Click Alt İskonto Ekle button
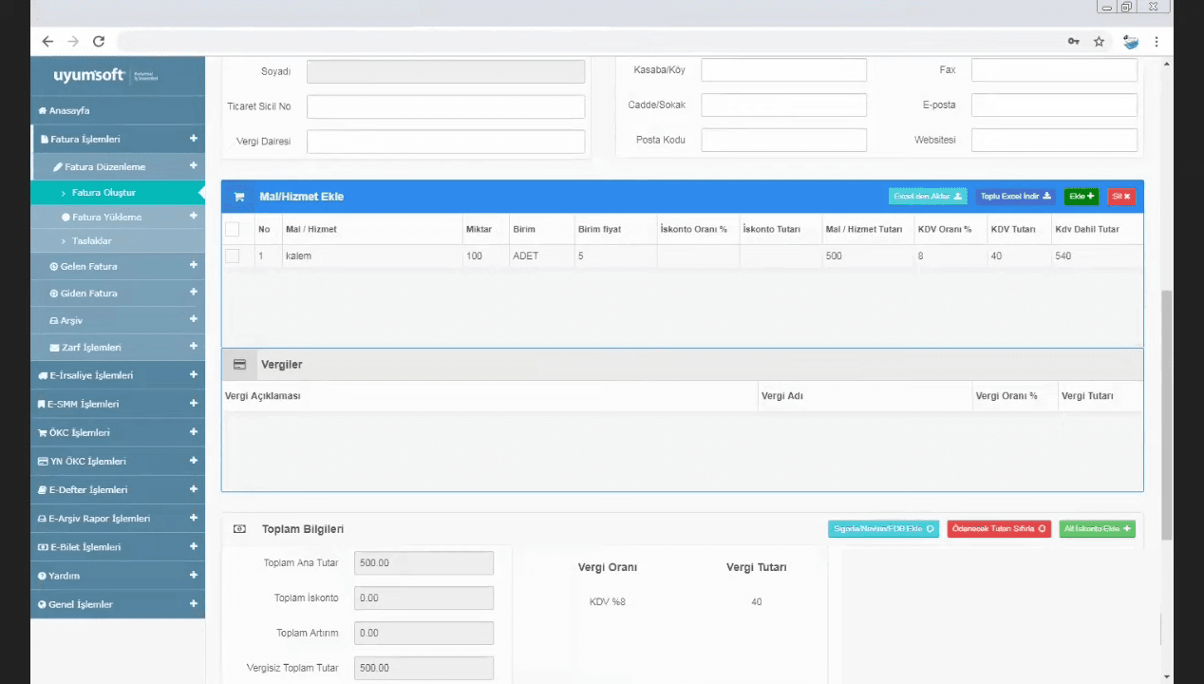This screenshot has width=1204, height=684. point(1098,529)
